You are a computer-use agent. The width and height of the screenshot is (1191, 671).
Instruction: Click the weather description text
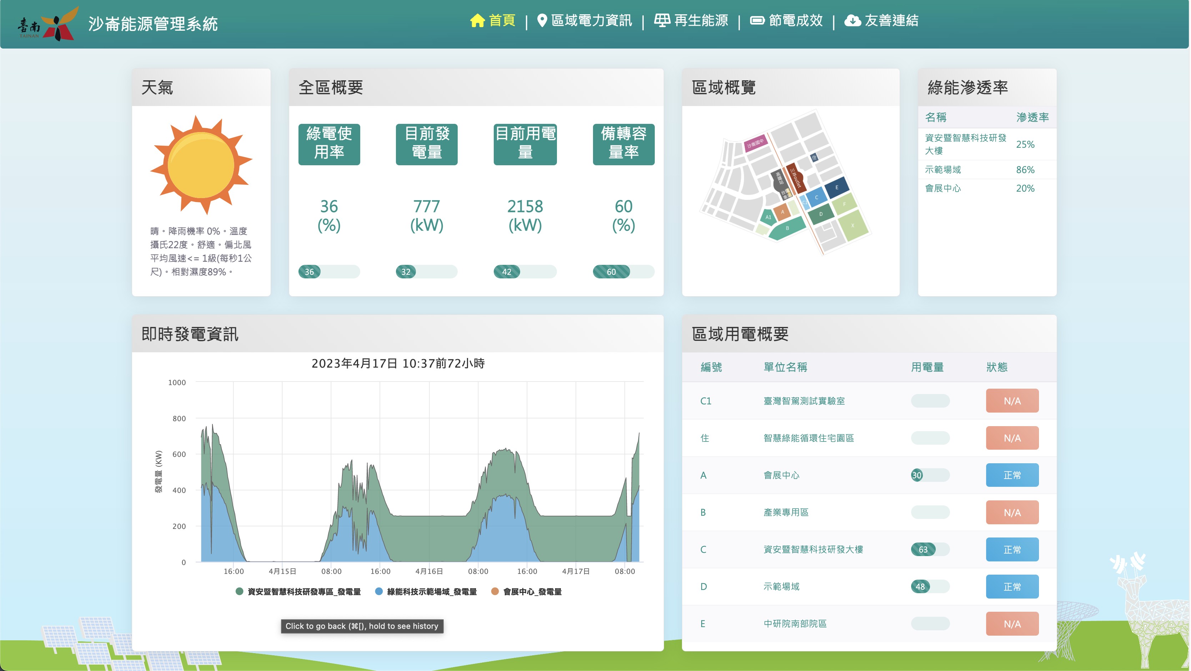(x=201, y=251)
